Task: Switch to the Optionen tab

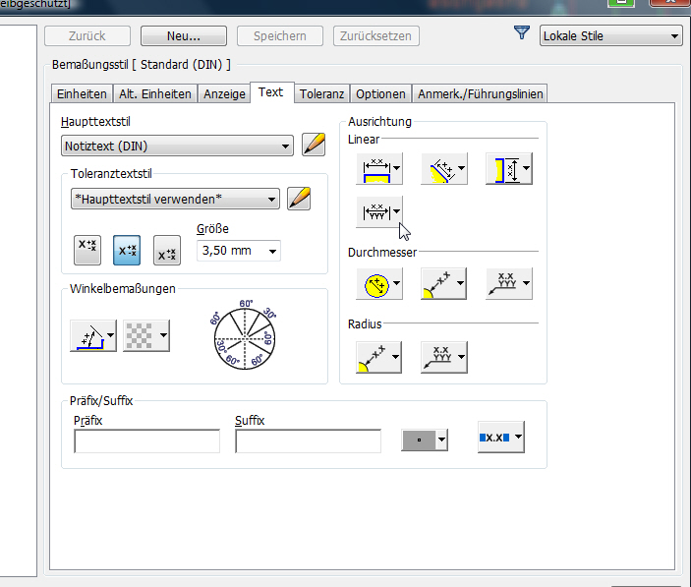Action: 380,93
